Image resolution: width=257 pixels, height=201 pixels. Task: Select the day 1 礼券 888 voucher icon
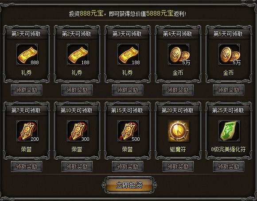pos(27,54)
